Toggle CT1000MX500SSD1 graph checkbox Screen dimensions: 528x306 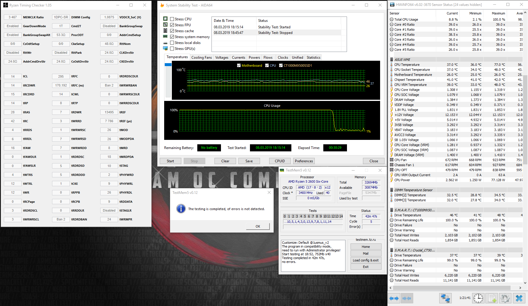pyautogui.click(x=281, y=66)
